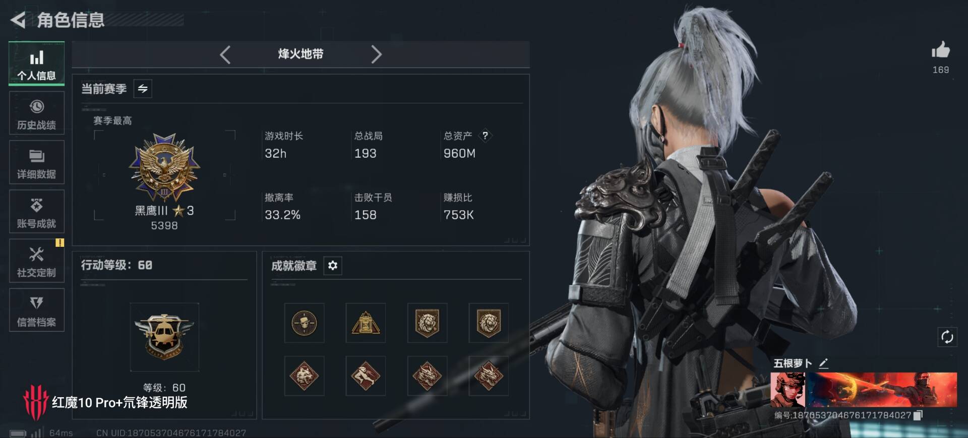Switch to the next game mode with the right chevron

(376, 54)
